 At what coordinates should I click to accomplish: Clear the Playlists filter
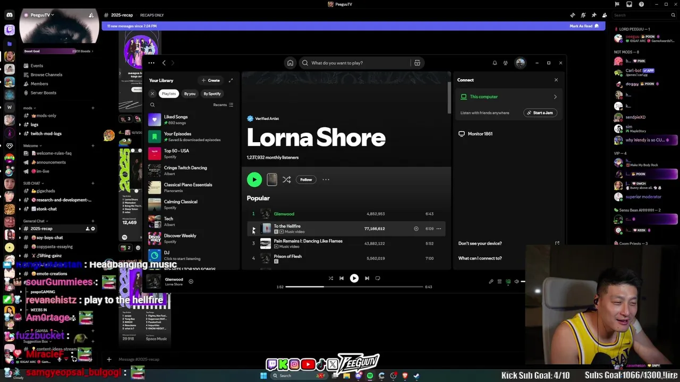pos(152,94)
